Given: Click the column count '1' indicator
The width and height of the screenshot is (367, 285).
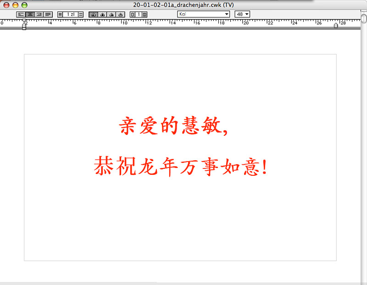Looking at the screenshot, I should pyautogui.click(x=139, y=15).
